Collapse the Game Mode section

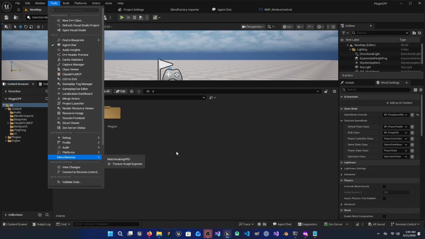pos(341,109)
